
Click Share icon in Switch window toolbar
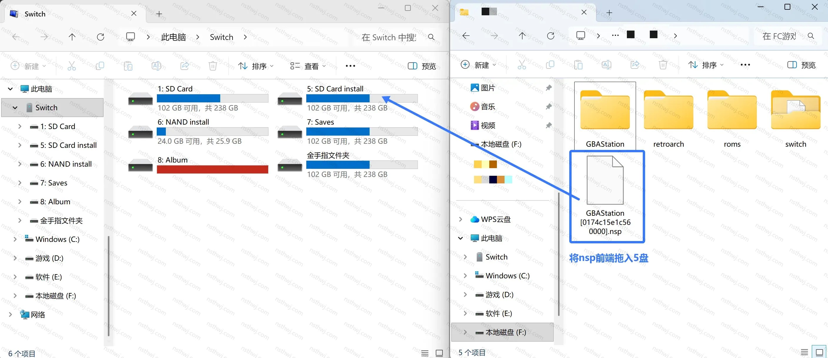[184, 66]
